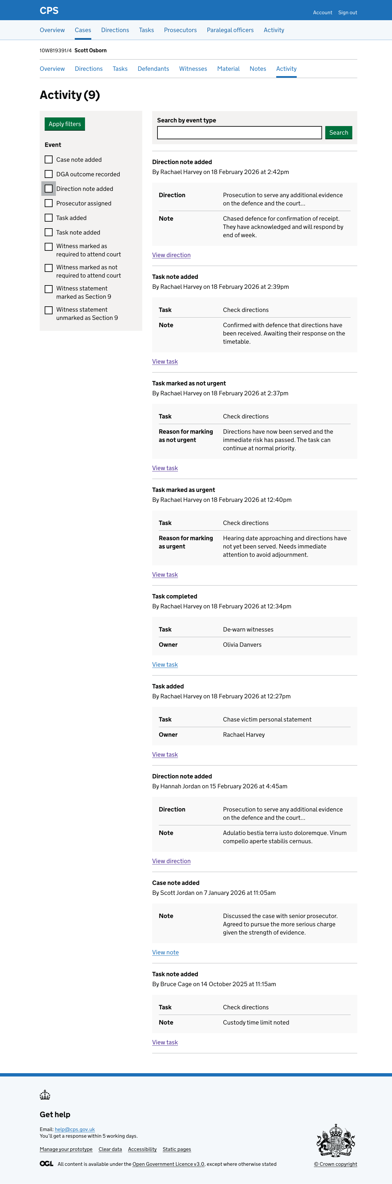Open View note link for case note
The width and height of the screenshot is (392, 1184).
[165, 952]
